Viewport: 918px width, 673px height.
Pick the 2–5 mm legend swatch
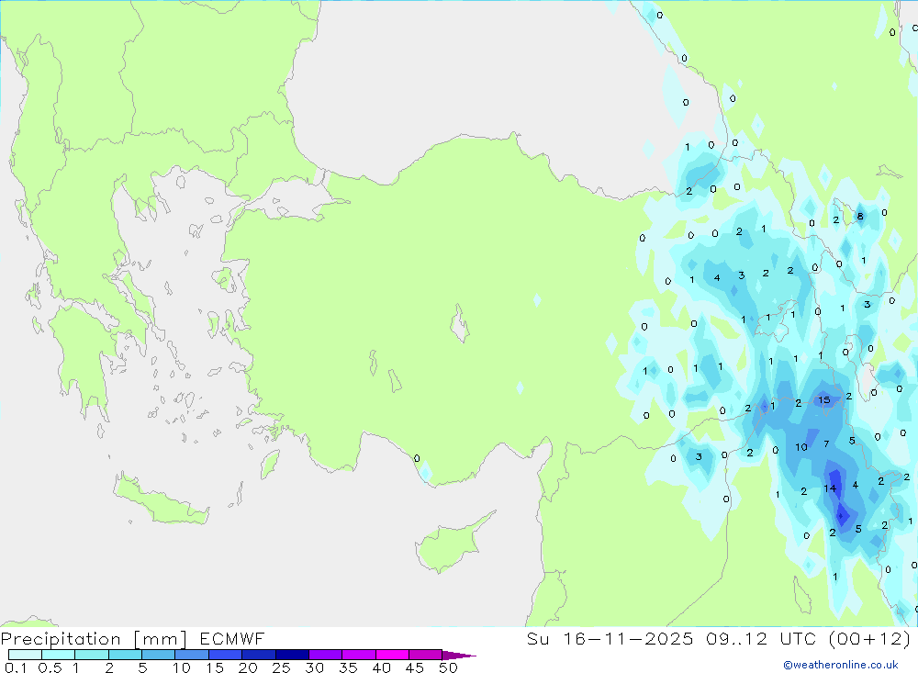click(x=125, y=655)
